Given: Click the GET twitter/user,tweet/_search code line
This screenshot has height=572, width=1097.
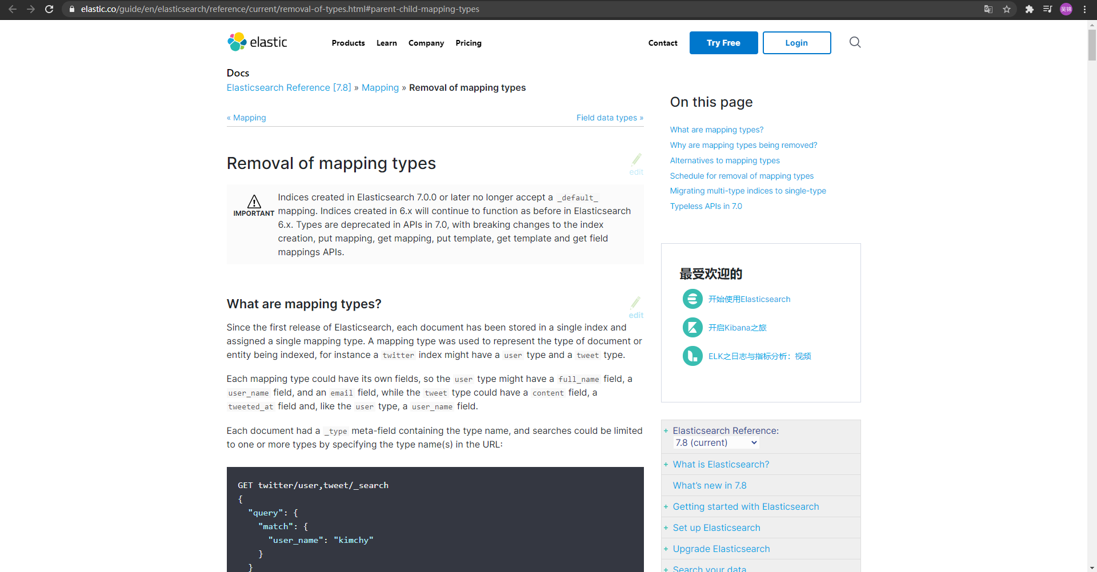Looking at the screenshot, I should pos(313,485).
